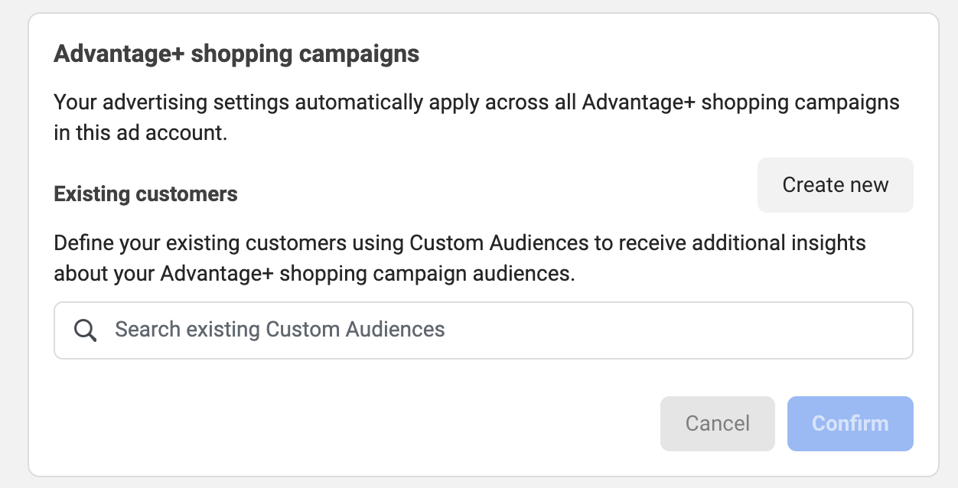Confirm the Advantage+ shopping campaign settings
The height and width of the screenshot is (488, 958).
tap(850, 424)
